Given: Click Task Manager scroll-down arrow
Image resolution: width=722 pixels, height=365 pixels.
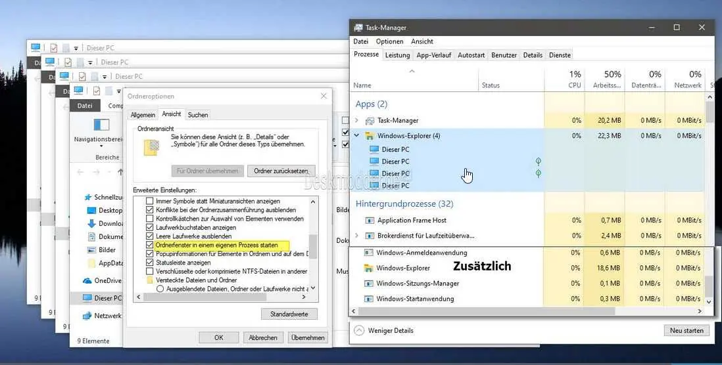Looking at the screenshot, I should pos(710,301).
